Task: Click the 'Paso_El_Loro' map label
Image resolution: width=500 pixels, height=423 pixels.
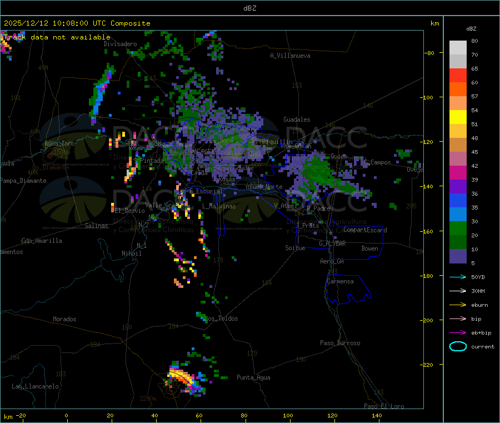Action: [x=384, y=406]
